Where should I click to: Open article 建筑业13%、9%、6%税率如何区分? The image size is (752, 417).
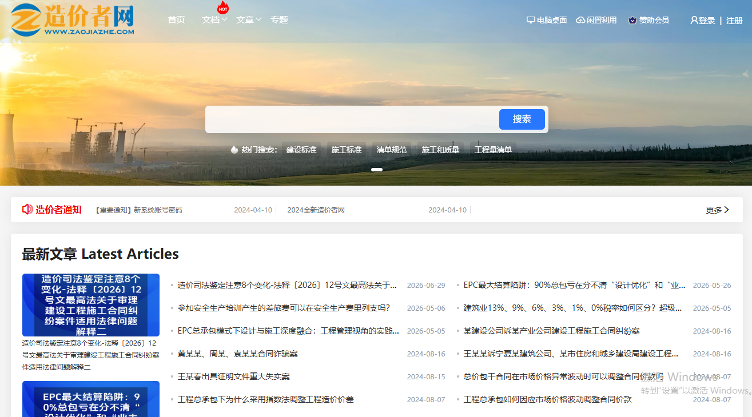point(572,308)
